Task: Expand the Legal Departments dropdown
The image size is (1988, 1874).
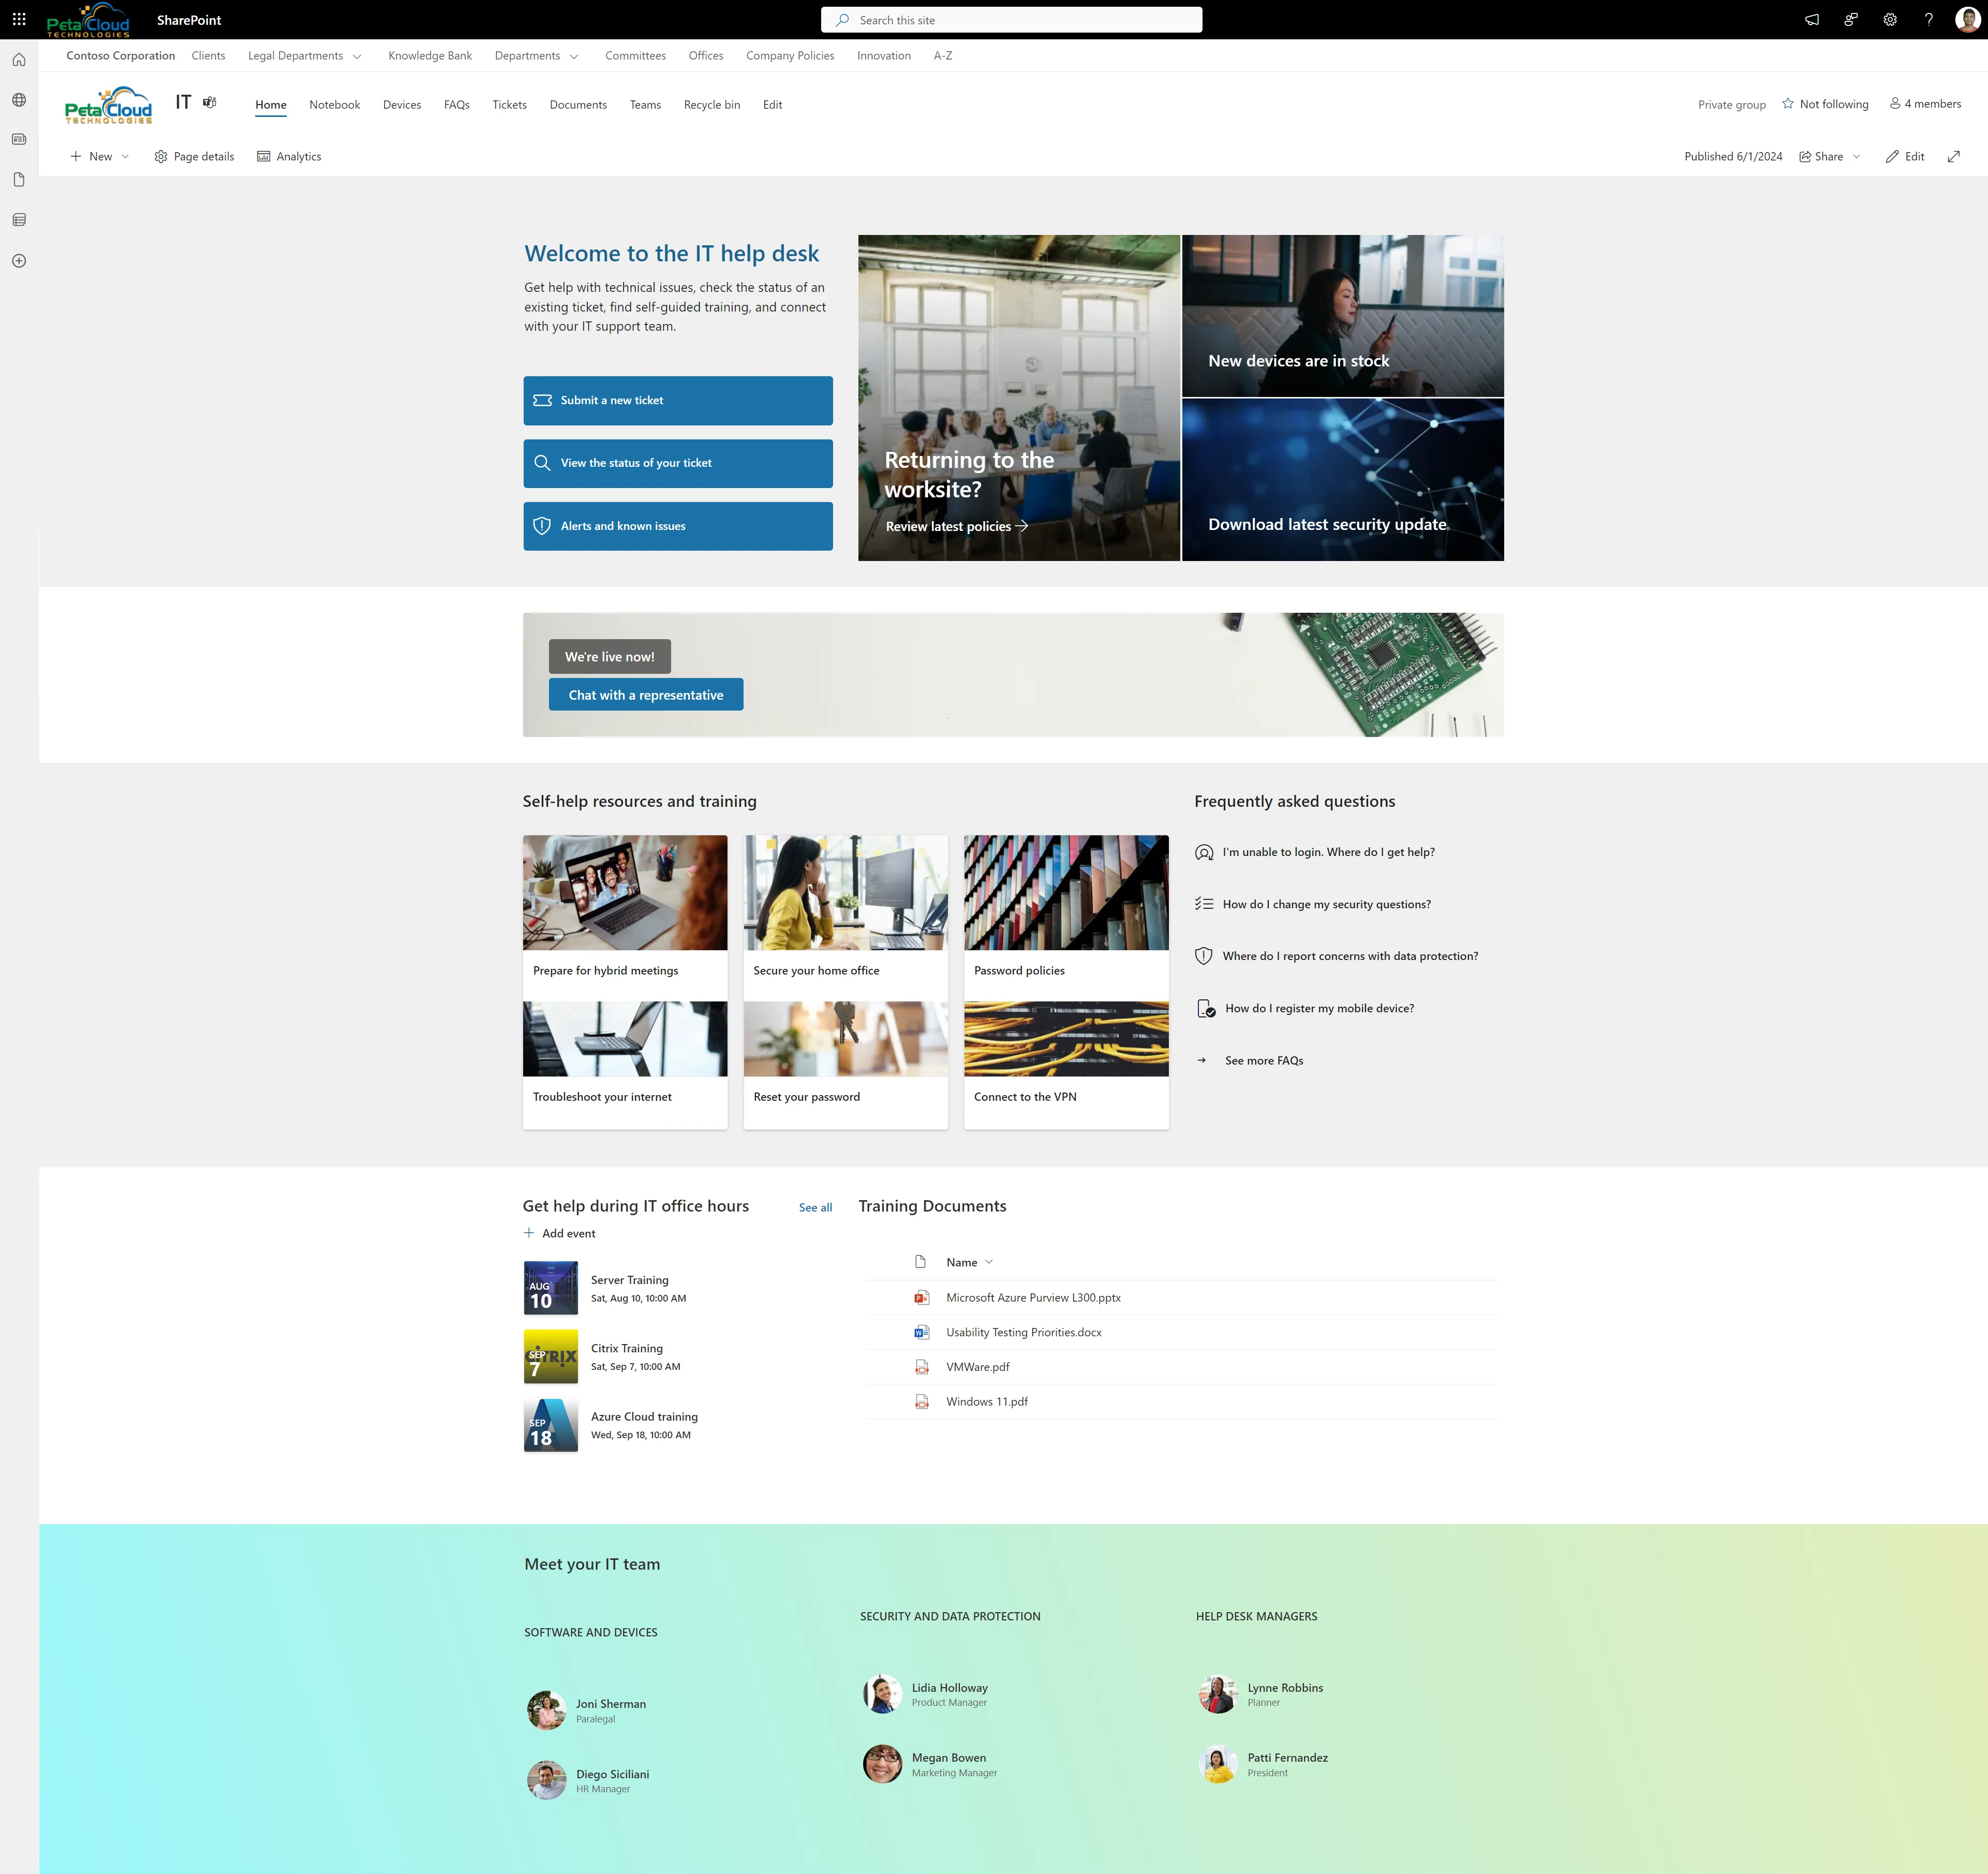Action: point(357,56)
